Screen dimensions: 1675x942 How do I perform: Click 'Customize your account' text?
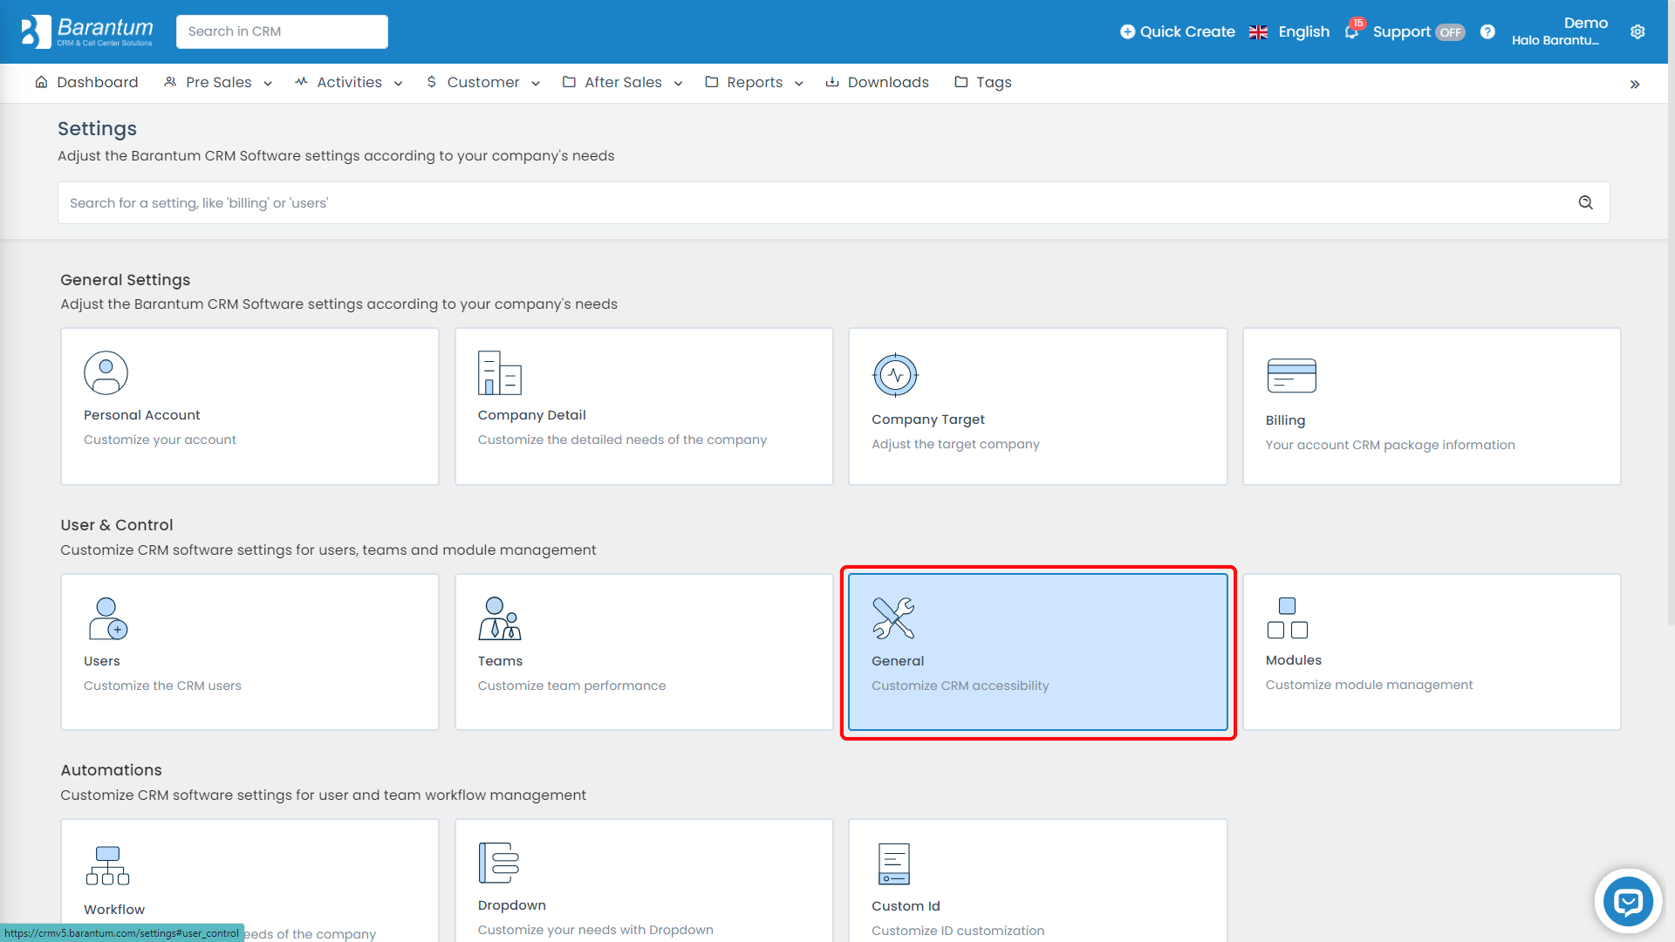pos(160,440)
